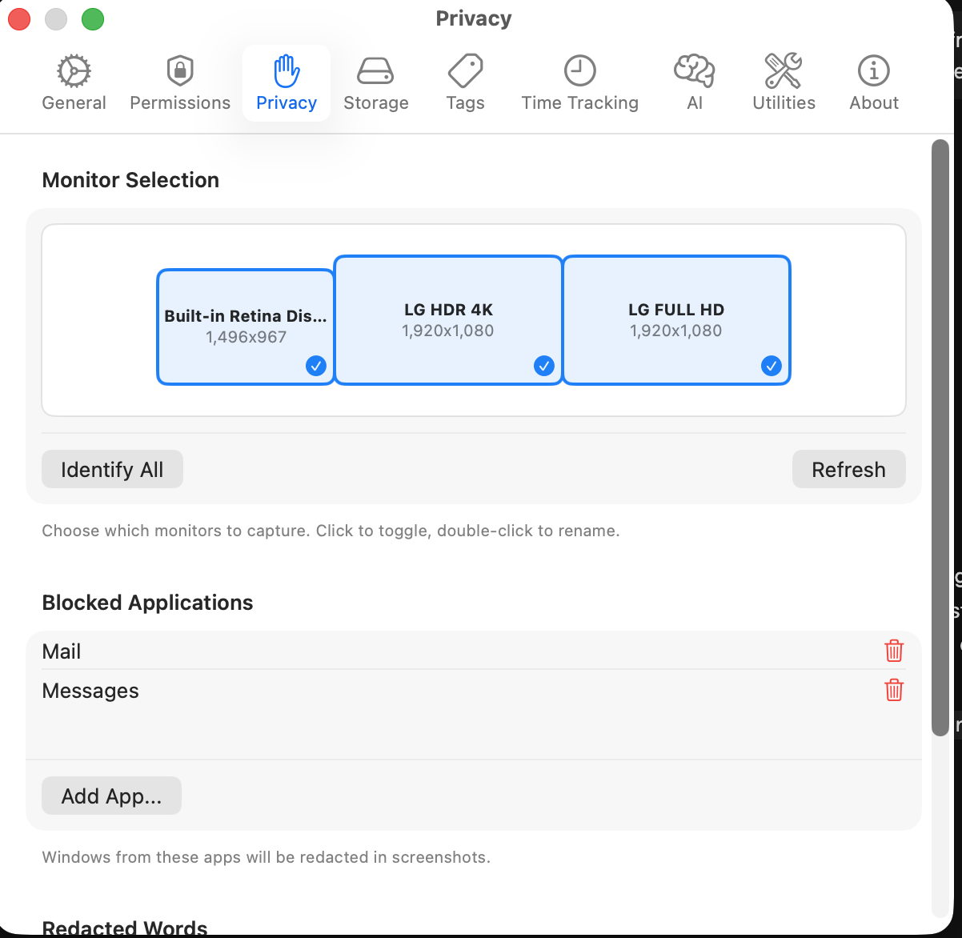Click the vertical scrollbar thumb

tap(940, 436)
